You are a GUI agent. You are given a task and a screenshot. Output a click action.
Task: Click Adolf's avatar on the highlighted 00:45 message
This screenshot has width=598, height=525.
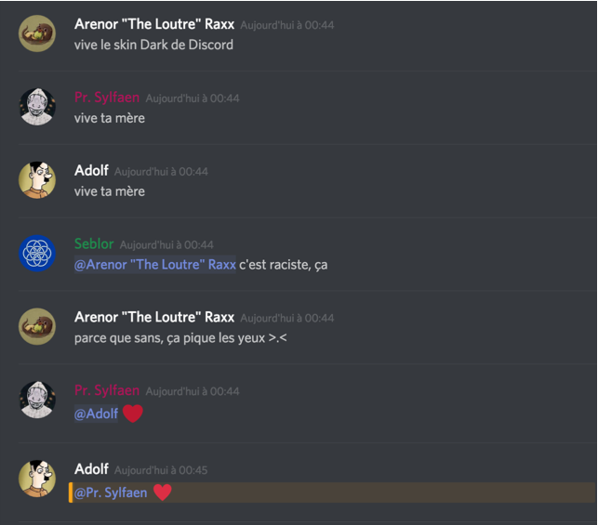37,479
